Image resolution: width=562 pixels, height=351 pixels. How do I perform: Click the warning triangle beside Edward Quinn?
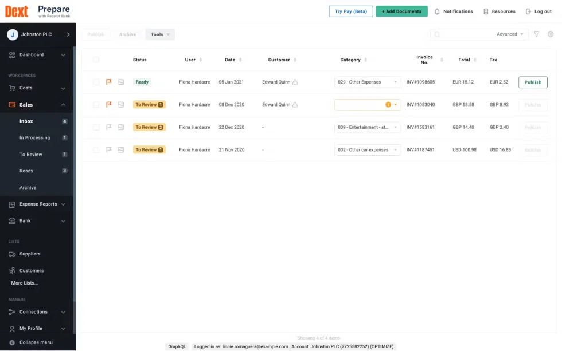click(x=296, y=81)
